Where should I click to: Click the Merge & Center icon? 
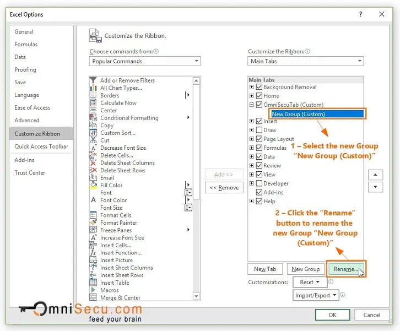click(x=93, y=297)
